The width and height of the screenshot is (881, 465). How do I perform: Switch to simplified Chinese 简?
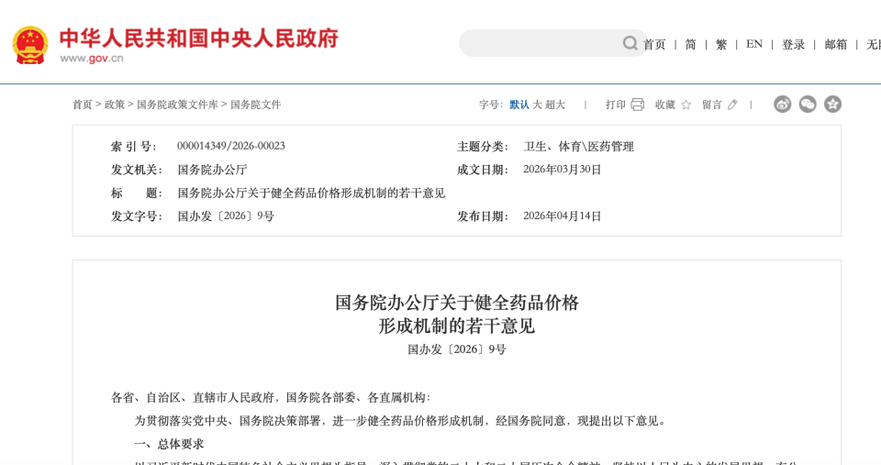click(x=690, y=44)
